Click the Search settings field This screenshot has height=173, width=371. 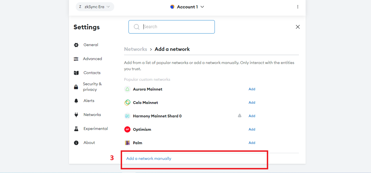(x=172, y=27)
